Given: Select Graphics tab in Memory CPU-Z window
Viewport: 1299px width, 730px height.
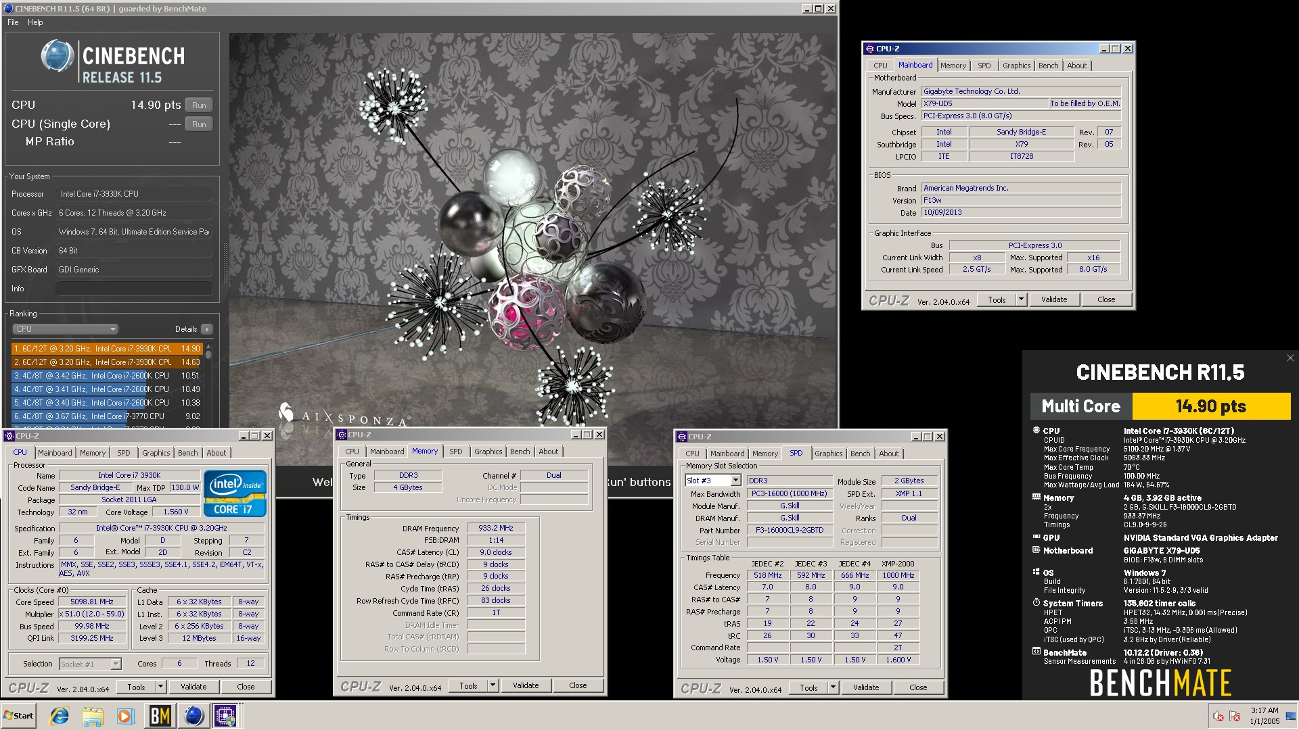Looking at the screenshot, I should pos(488,452).
